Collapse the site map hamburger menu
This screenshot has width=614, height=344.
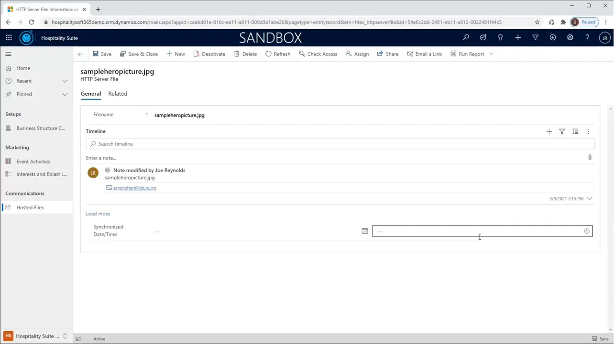(x=8, y=54)
